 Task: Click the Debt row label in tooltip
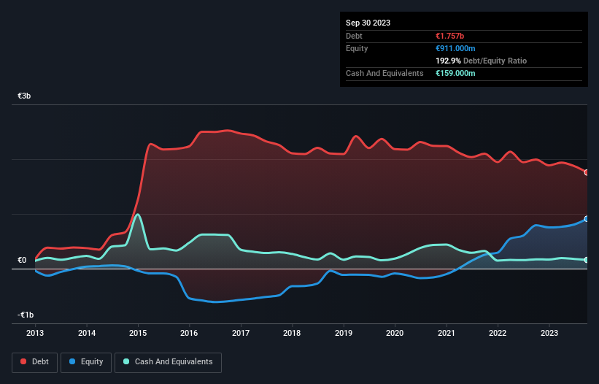pyautogui.click(x=354, y=36)
